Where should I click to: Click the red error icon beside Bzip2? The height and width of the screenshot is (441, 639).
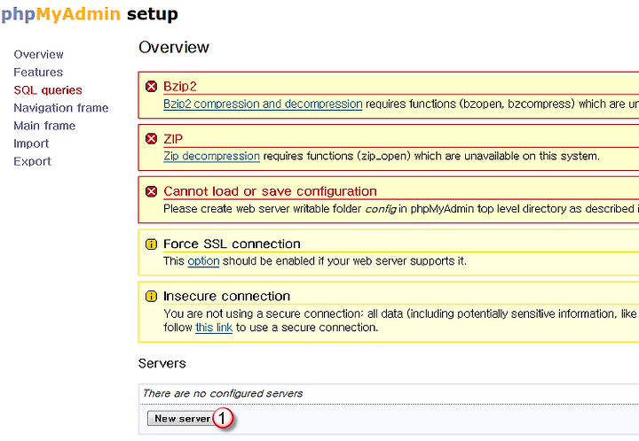pos(151,86)
